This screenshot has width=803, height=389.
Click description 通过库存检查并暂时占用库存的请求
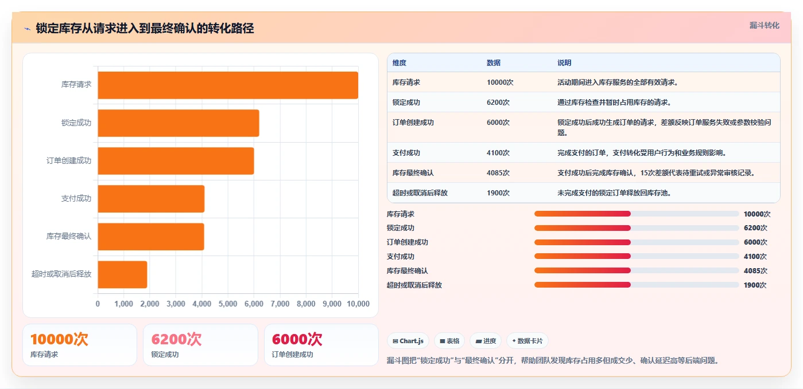(x=614, y=102)
